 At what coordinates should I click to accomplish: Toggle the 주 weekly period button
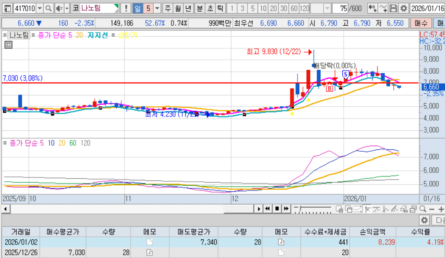[x=168, y=9]
